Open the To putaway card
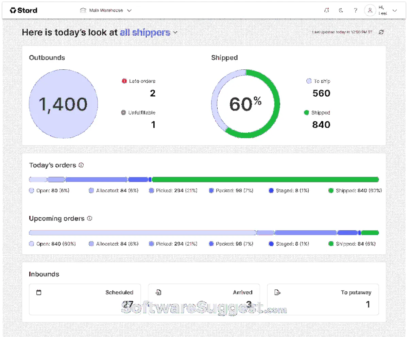This screenshot has height=337, width=408. coord(323,300)
